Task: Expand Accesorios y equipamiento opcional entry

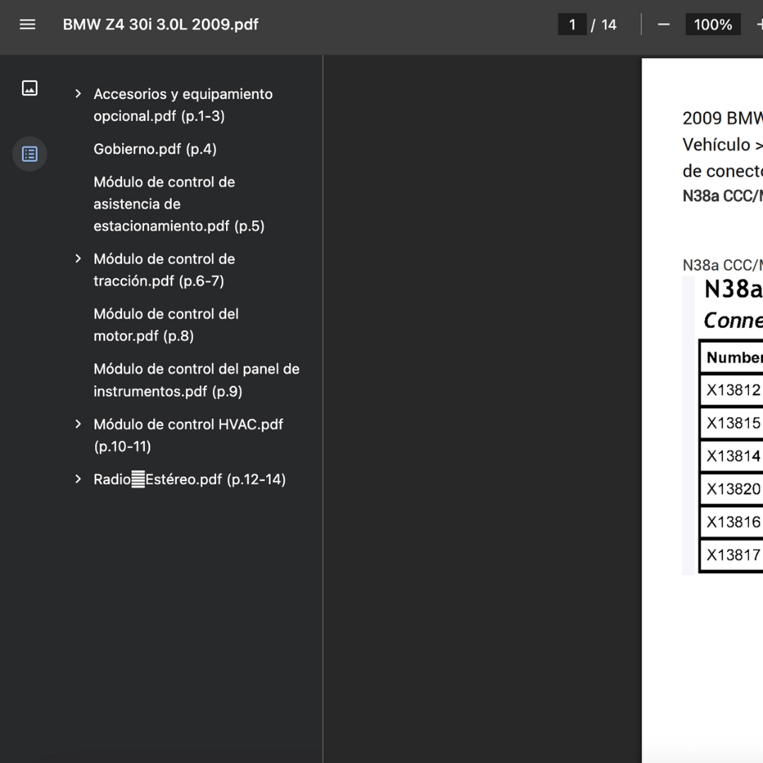Action: click(x=78, y=93)
